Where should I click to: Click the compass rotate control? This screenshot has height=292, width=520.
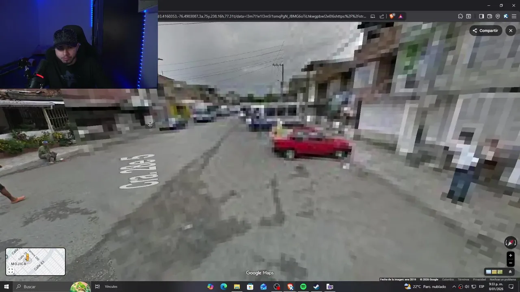[x=511, y=243]
